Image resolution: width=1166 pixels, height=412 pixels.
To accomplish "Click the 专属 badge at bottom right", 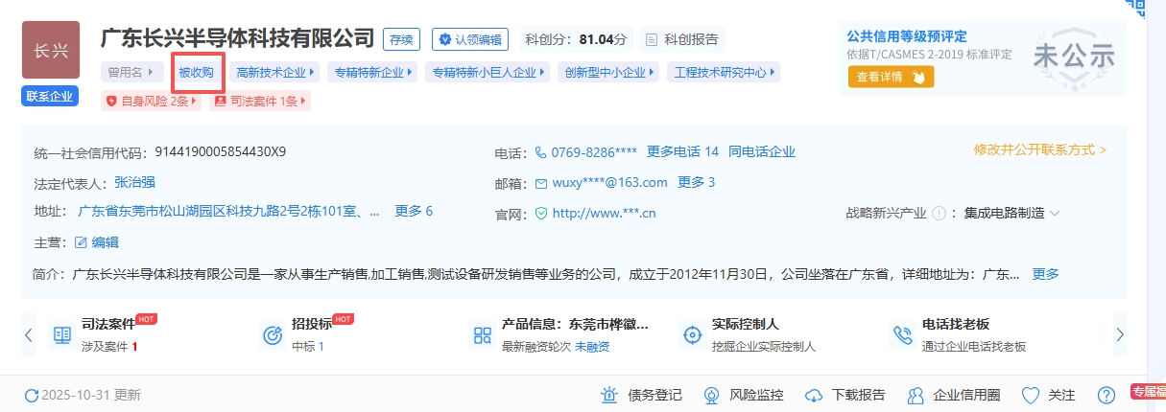I will point(1148,392).
